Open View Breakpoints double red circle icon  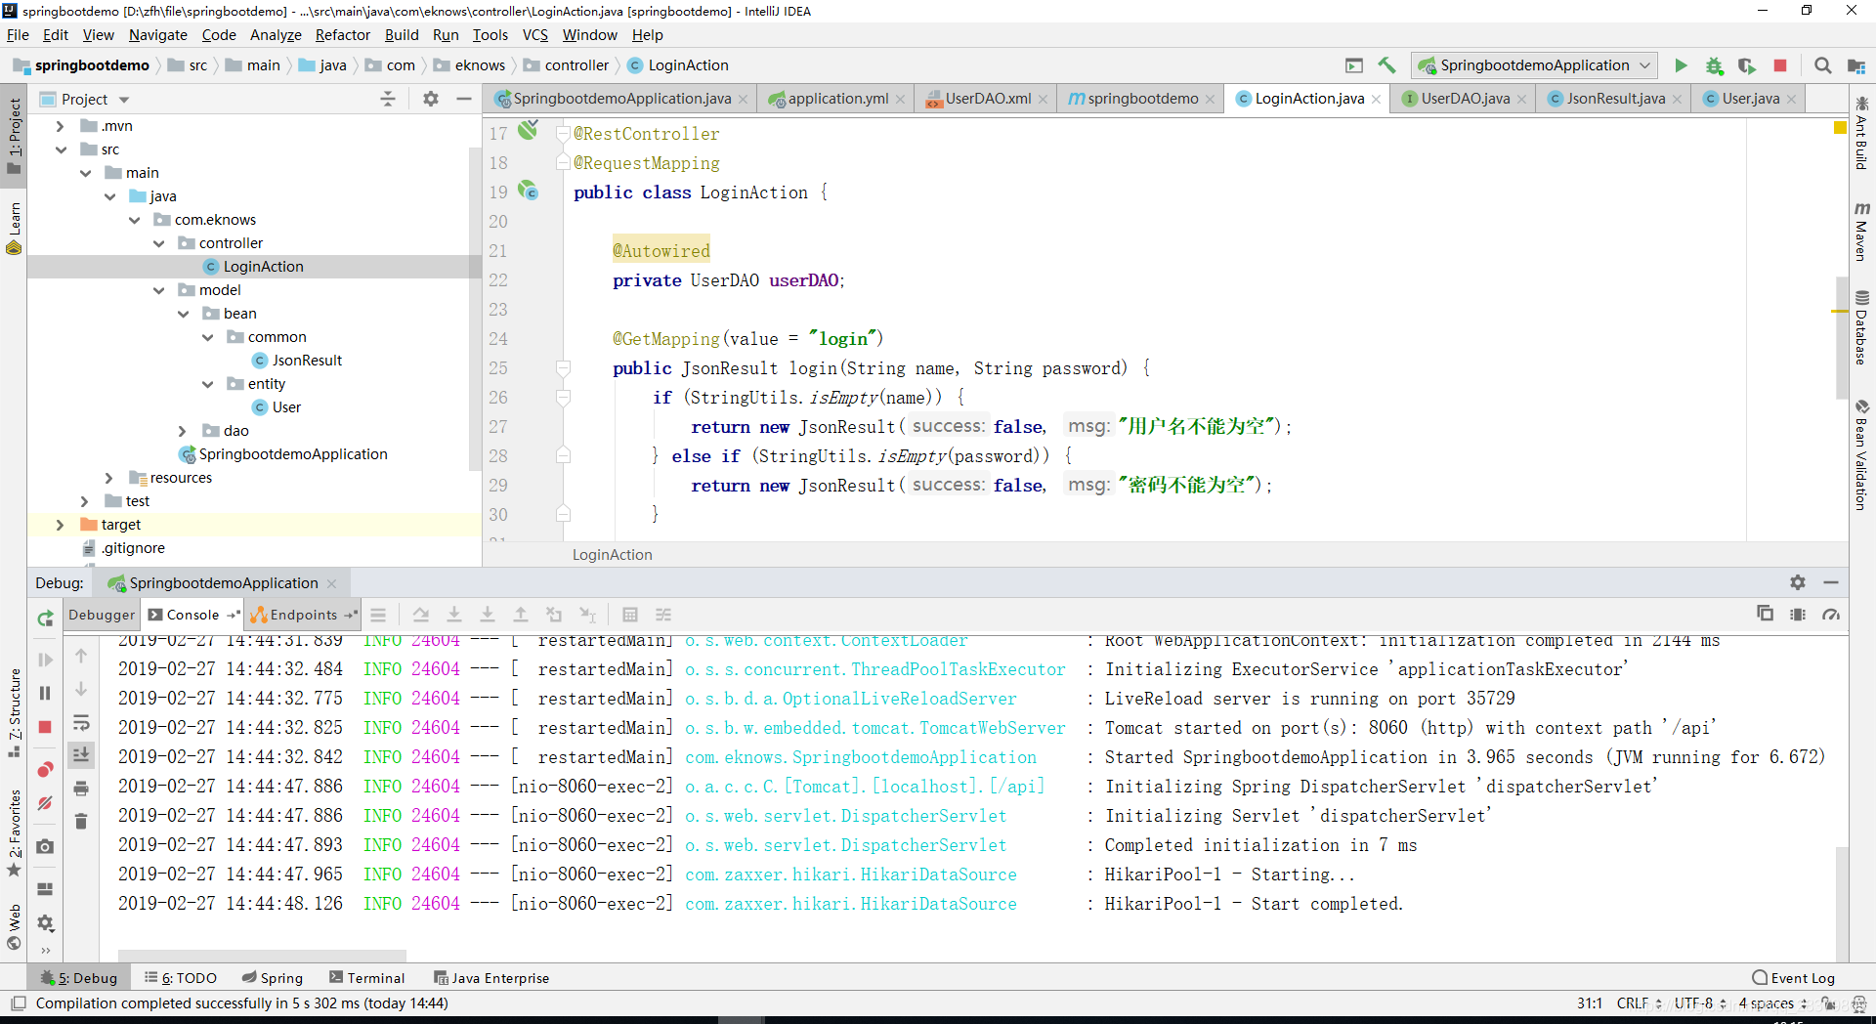(45, 770)
